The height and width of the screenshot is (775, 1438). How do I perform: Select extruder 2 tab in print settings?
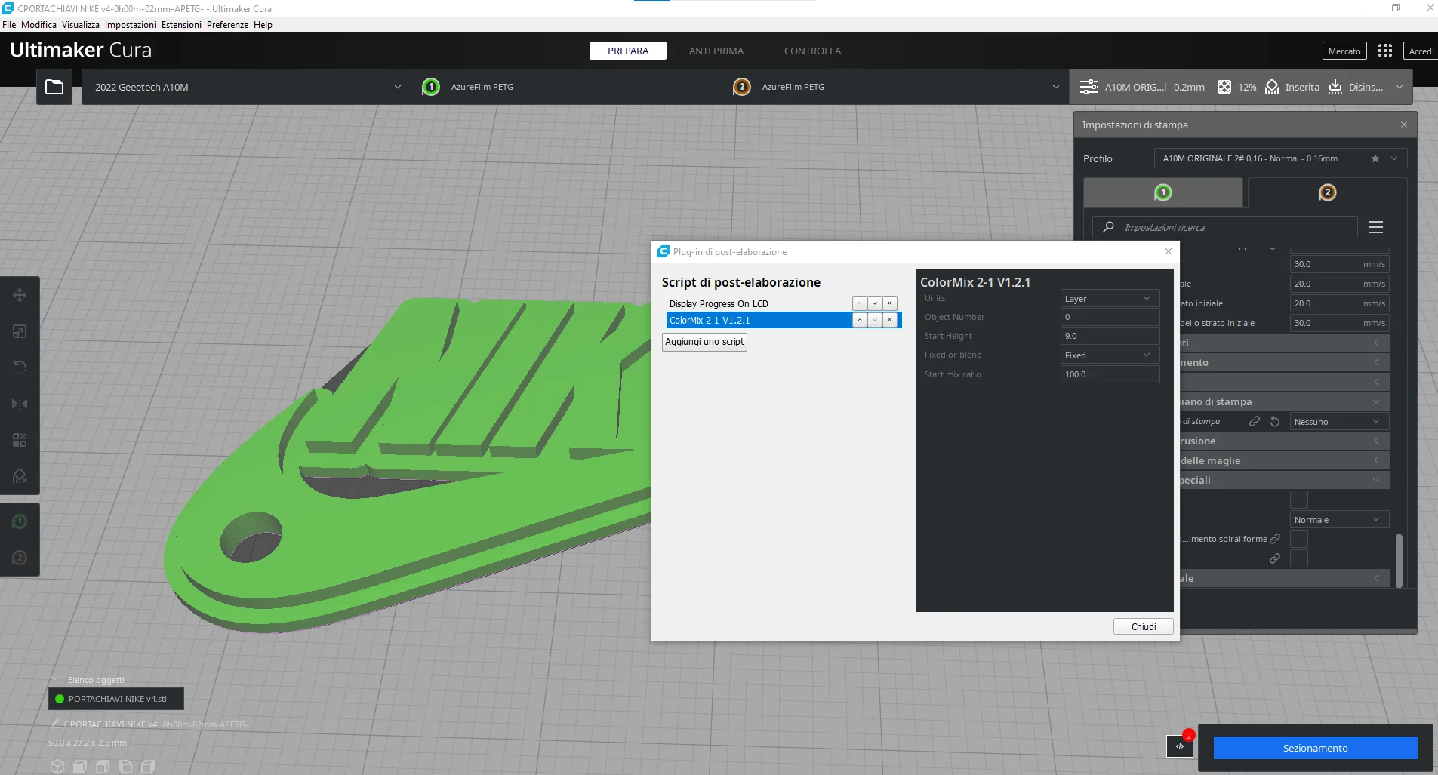click(1327, 192)
